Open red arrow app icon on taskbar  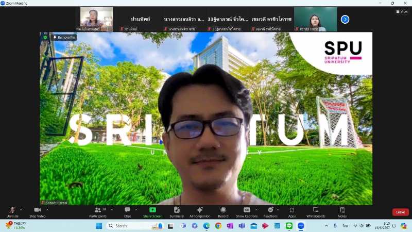point(265,226)
